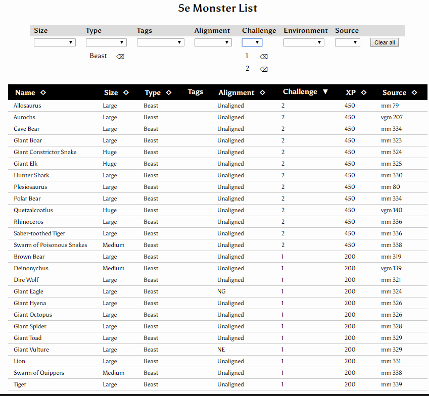Remove the Challenge 1 filter
Image resolution: width=429 pixels, height=396 pixels.
pos(264,57)
